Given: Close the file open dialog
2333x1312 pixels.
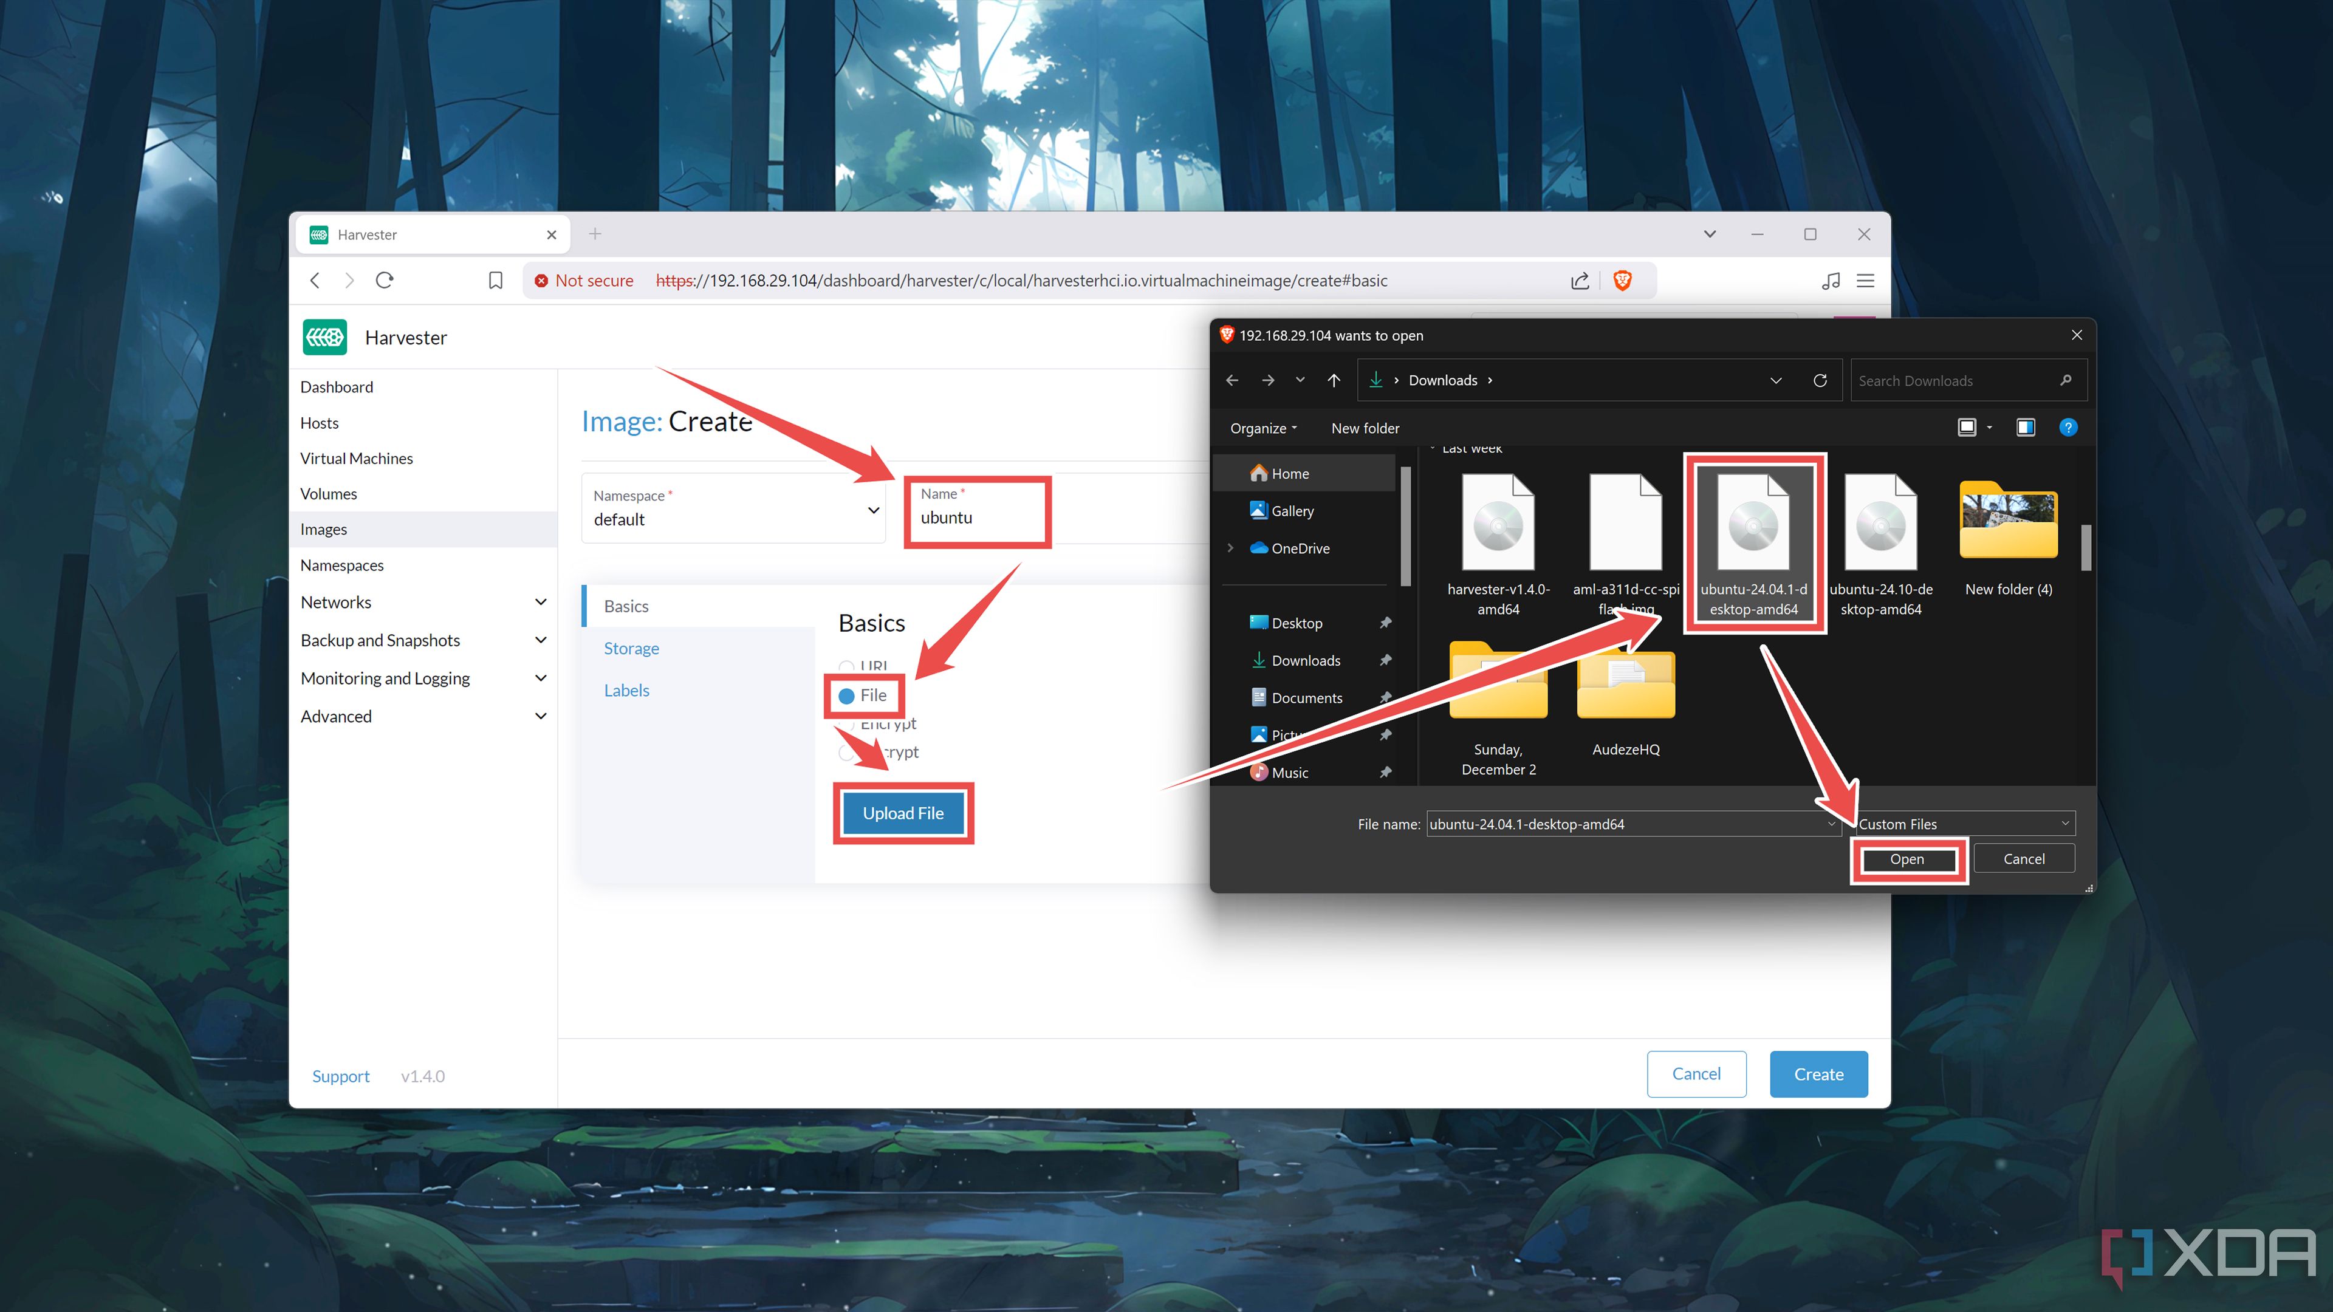Looking at the screenshot, I should pos(2077,335).
